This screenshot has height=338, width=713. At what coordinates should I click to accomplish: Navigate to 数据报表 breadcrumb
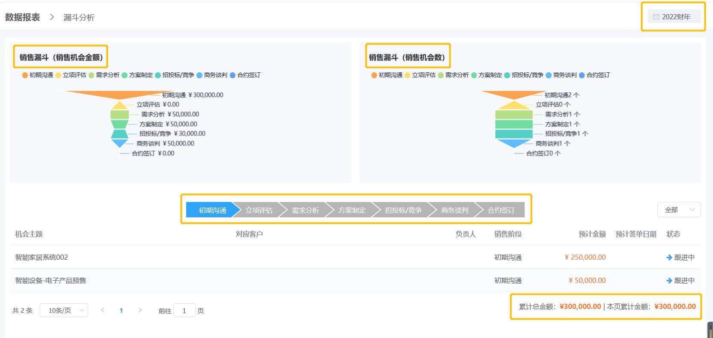pyautogui.click(x=22, y=17)
